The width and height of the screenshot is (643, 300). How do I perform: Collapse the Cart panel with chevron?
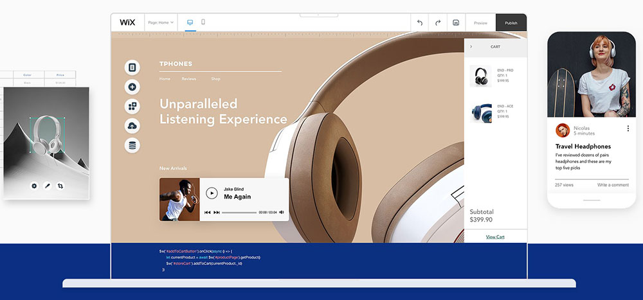click(471, 47)
